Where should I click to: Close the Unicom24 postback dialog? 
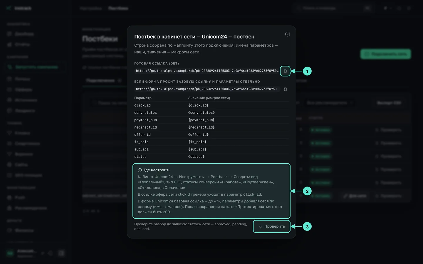tap(288, 34)
